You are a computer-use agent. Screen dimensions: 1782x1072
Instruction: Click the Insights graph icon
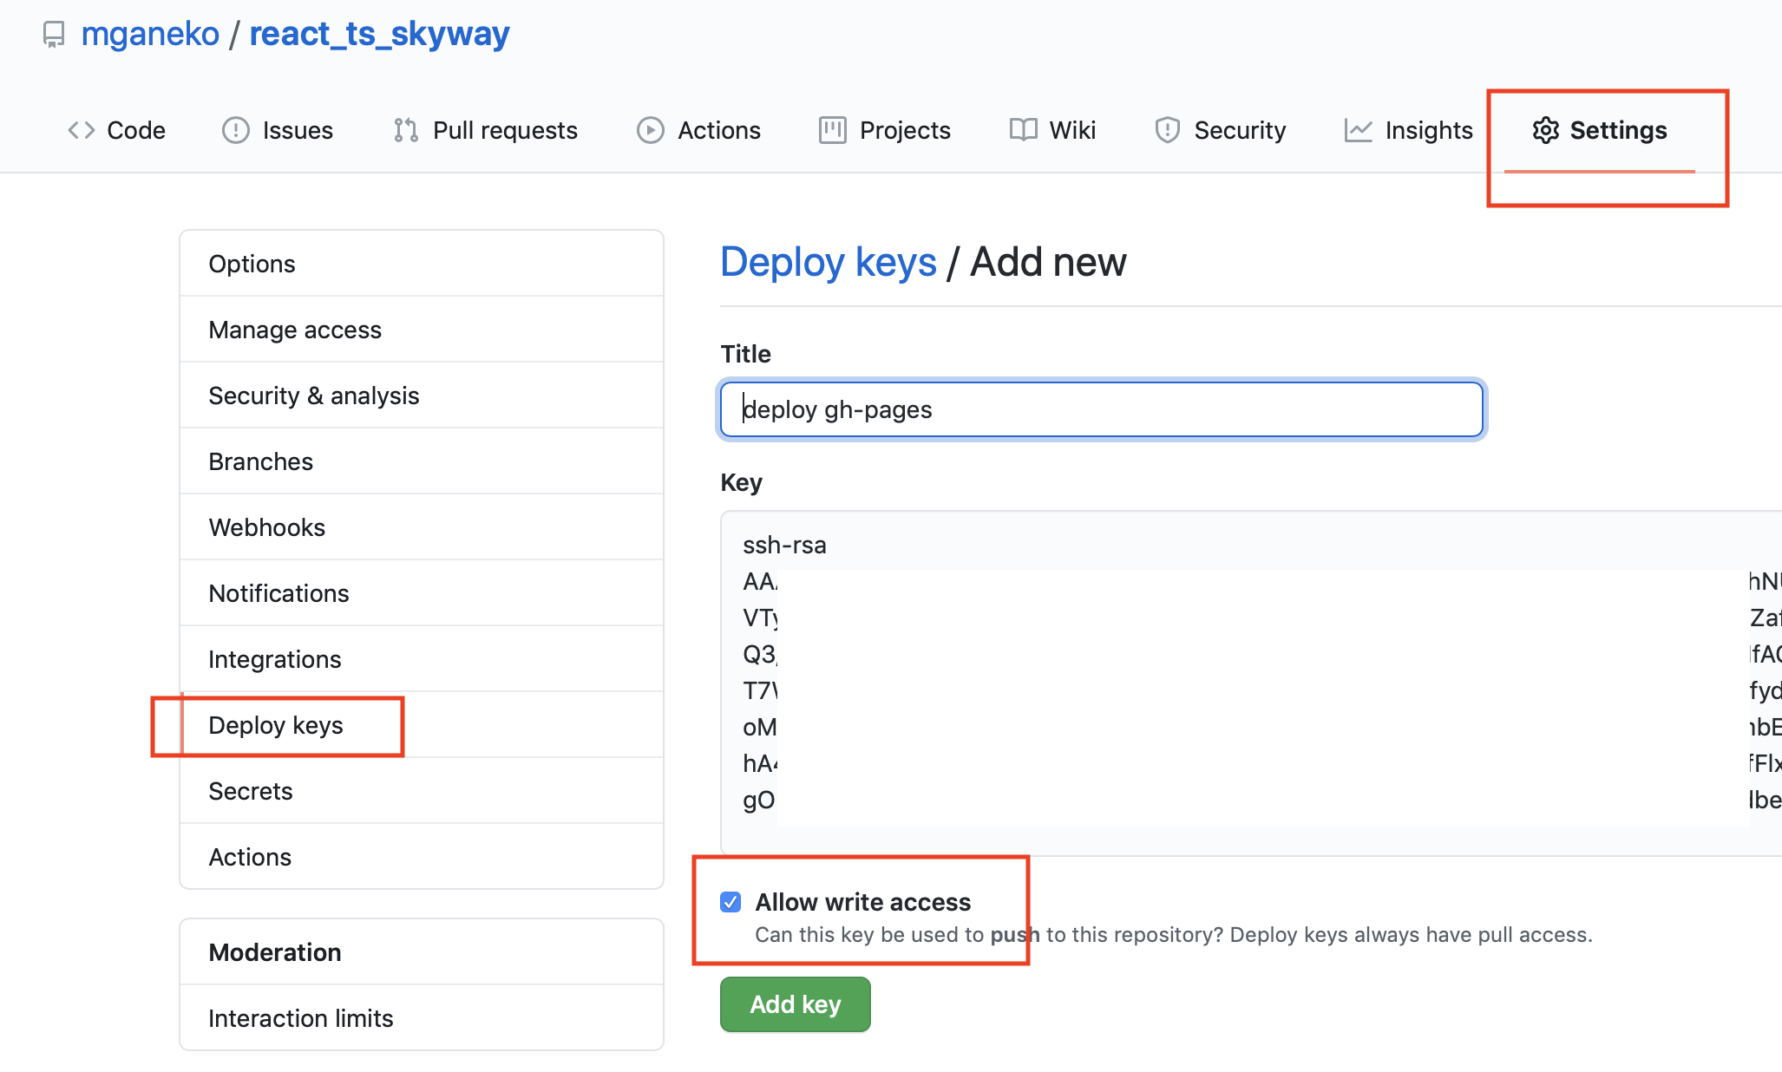[x=1359, y=130]
